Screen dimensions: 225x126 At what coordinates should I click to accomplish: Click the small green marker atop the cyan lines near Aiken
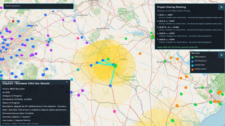click(108, 59)
